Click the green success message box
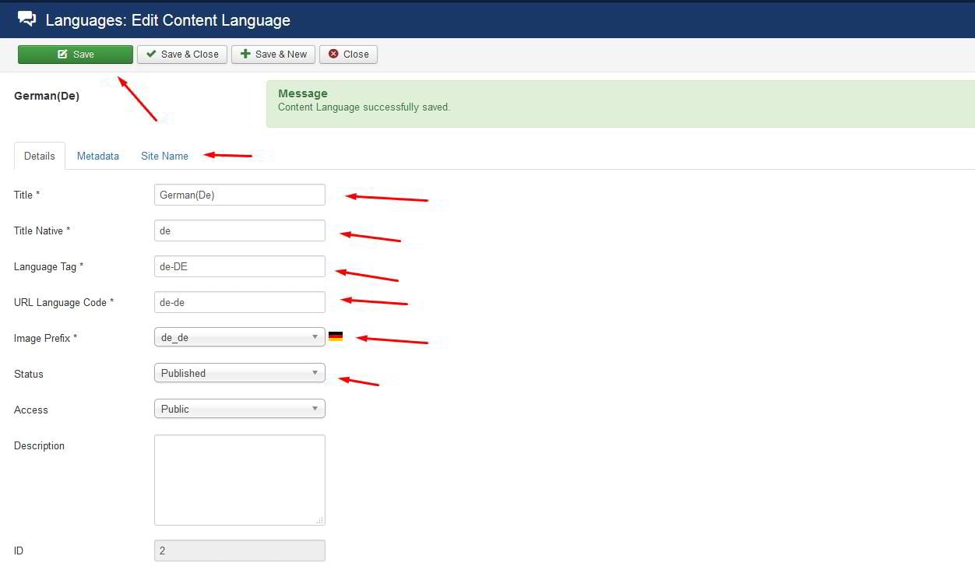 (x=620, y=104)
